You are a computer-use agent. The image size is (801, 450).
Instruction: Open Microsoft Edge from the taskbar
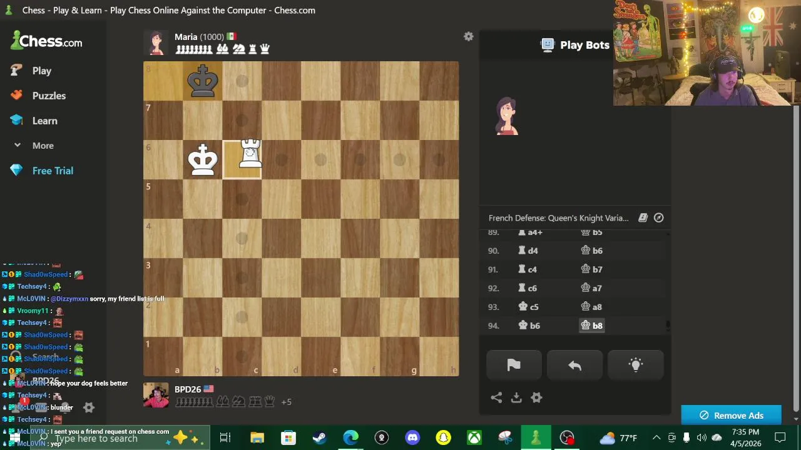[350, 438]
